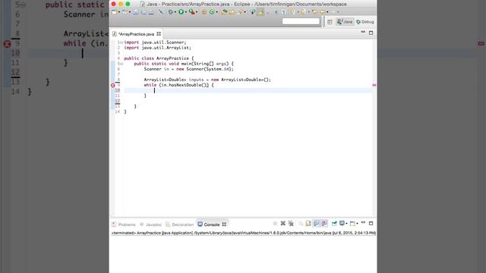Click the Display Selected Console icon
This screenshot has width=486, height=273.
342,223
